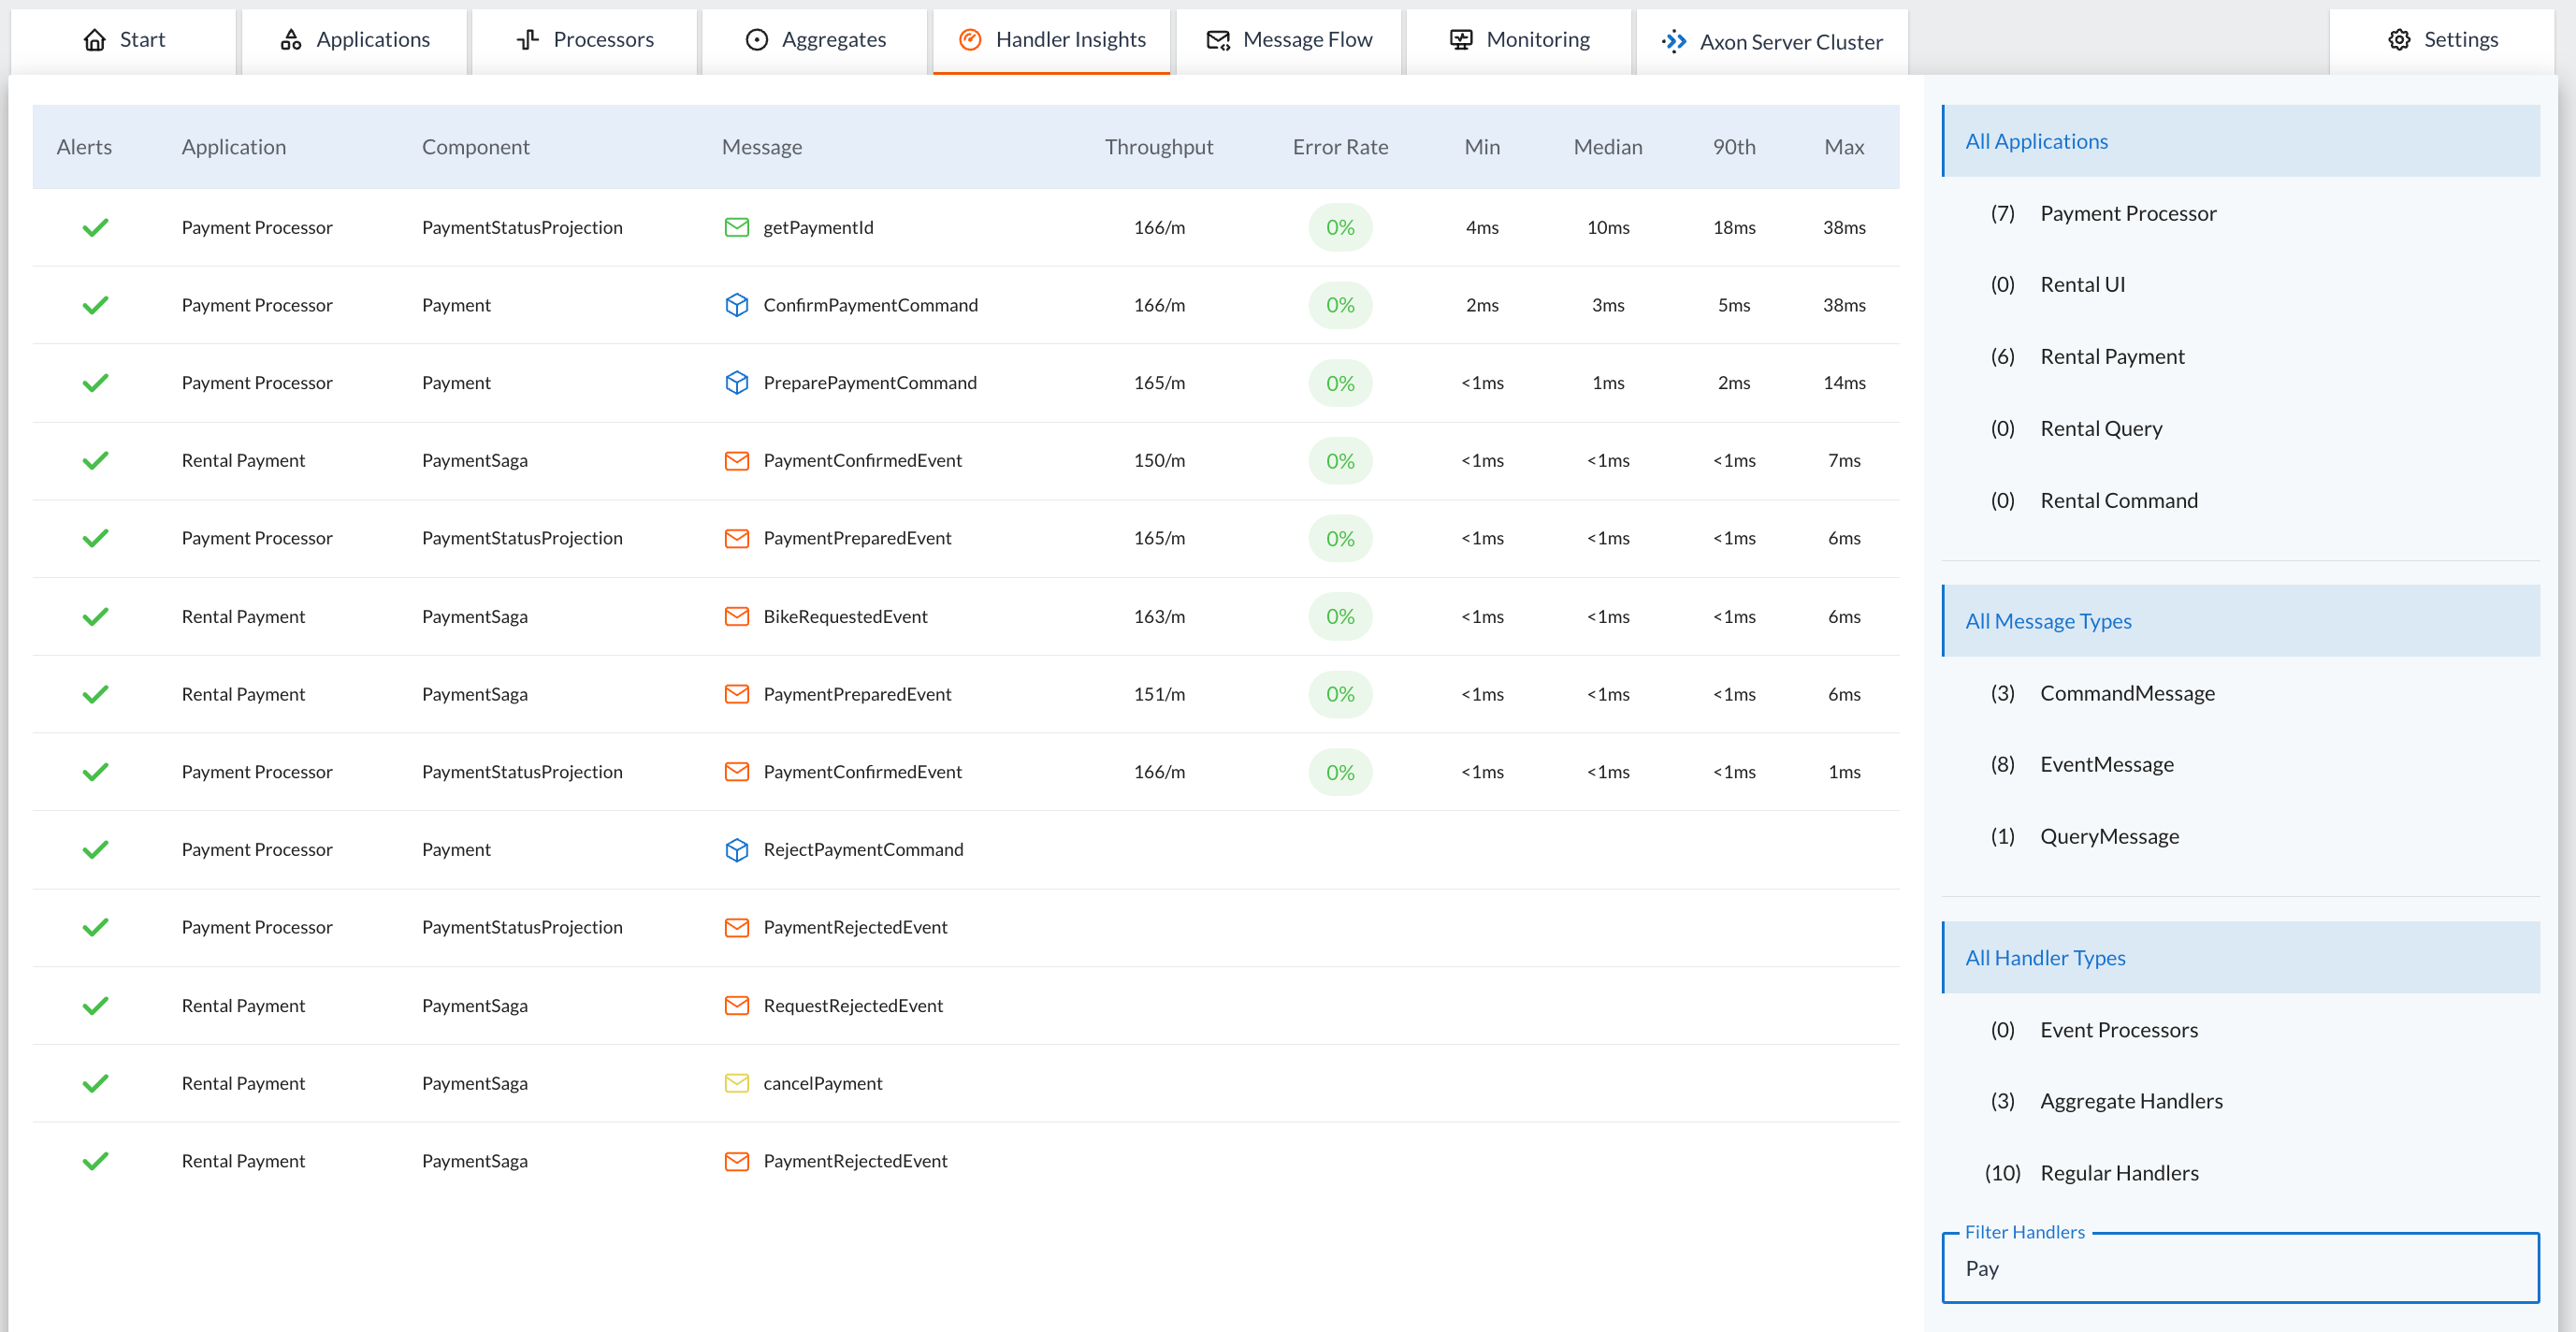
Task: Expand All Message Types filter section
Action: (x=2048, y=620)
